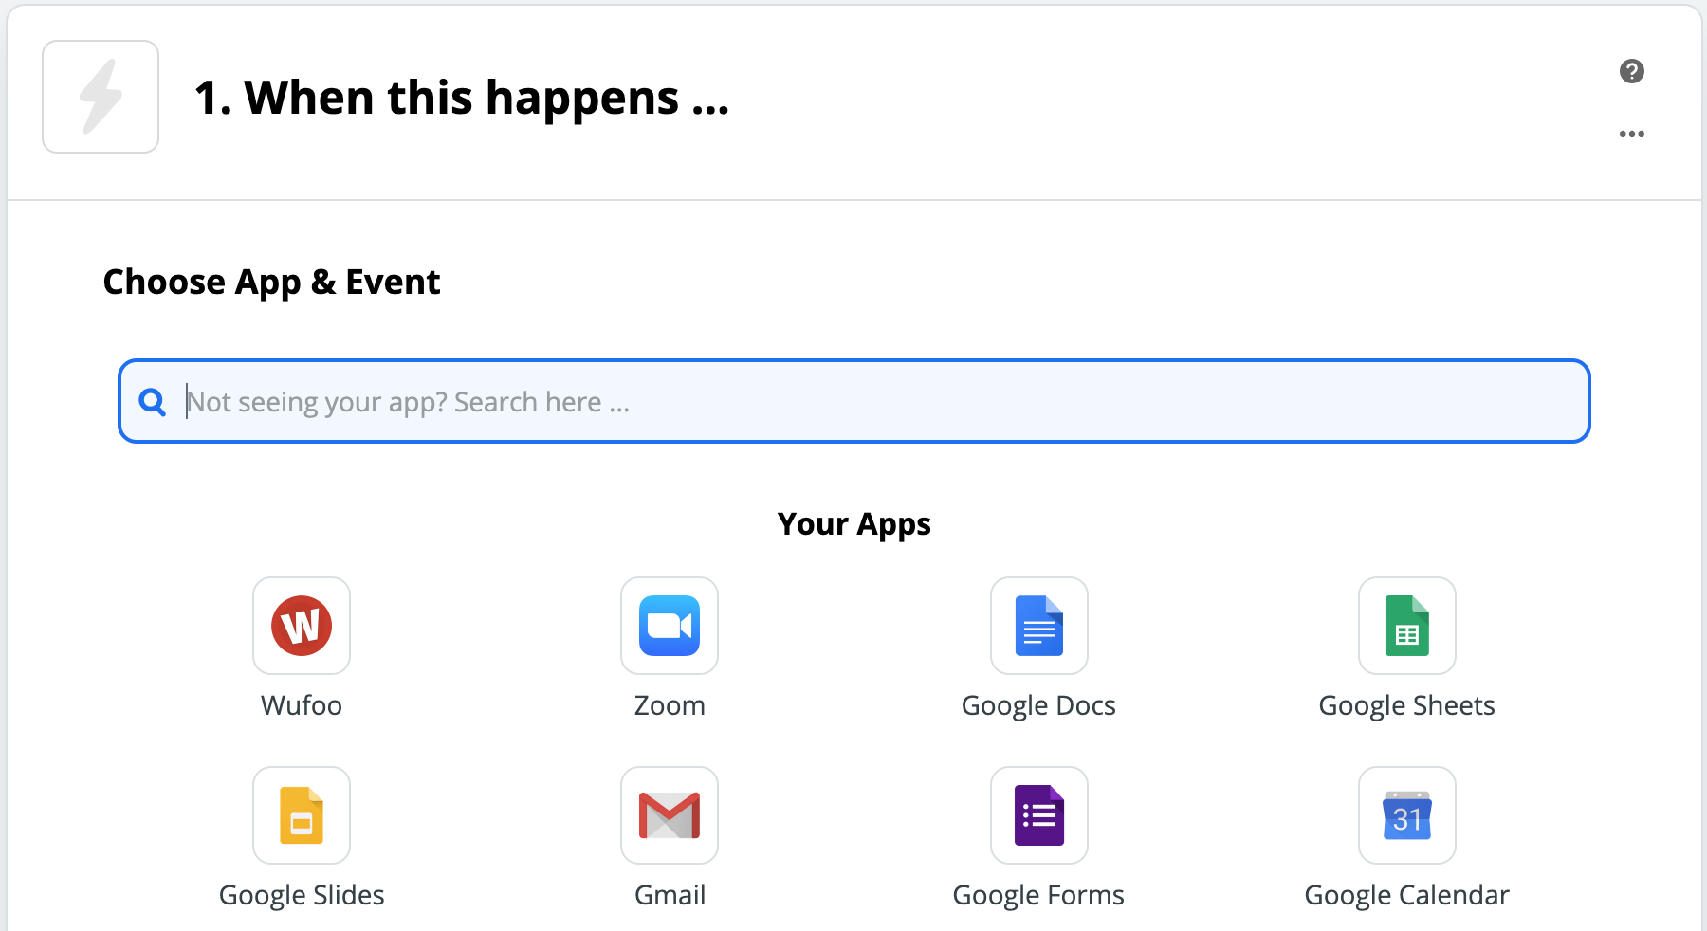The width and height of the screenshot is (1707, 931).
Task: Click the Gmail label text
Action: pos(669,894)
